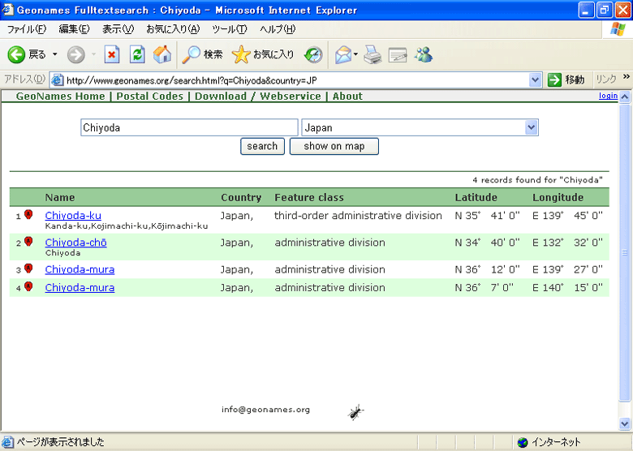Go back with the green Back arrow
Image resolution: width=633 pixels, height=451 pixels.
[16, 54]
